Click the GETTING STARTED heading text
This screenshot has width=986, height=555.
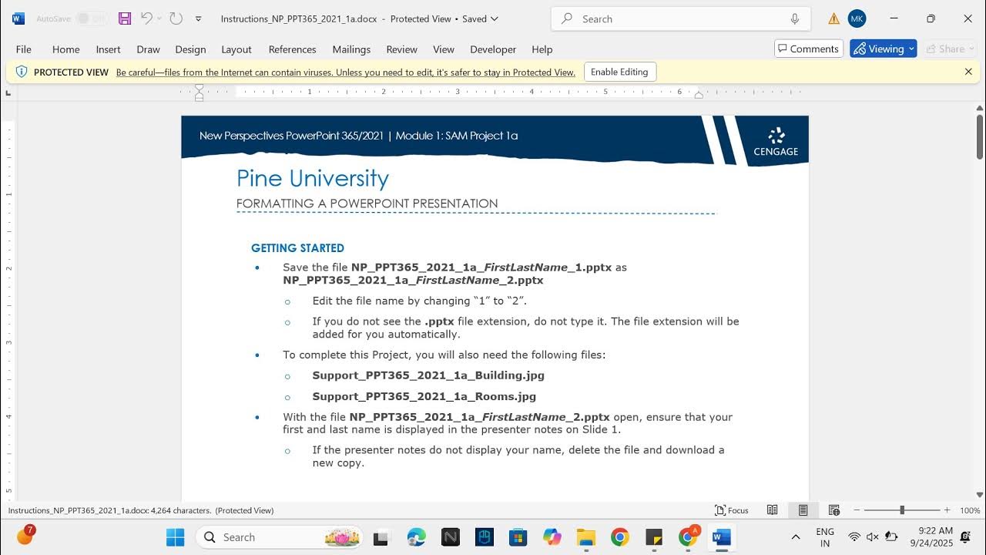[x=297, y=248]
